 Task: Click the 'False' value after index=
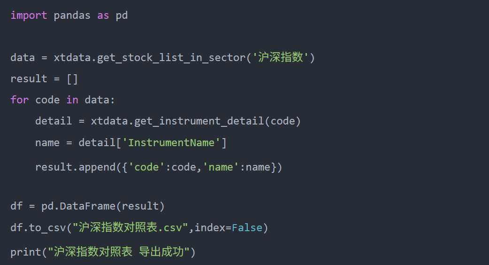[247, 228]
